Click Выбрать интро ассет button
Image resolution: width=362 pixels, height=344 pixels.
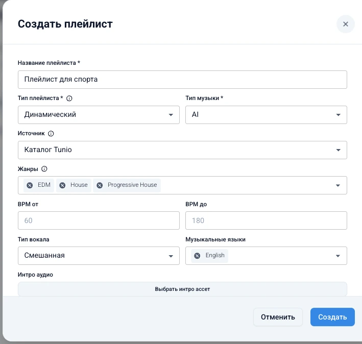pyautogui.click(x=182, y=289)
